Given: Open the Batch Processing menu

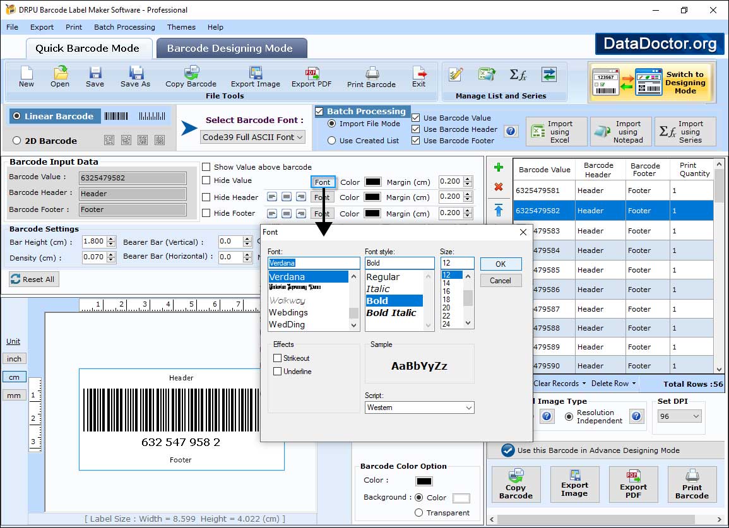Looking at the screenshot, I should click(124, 27).
